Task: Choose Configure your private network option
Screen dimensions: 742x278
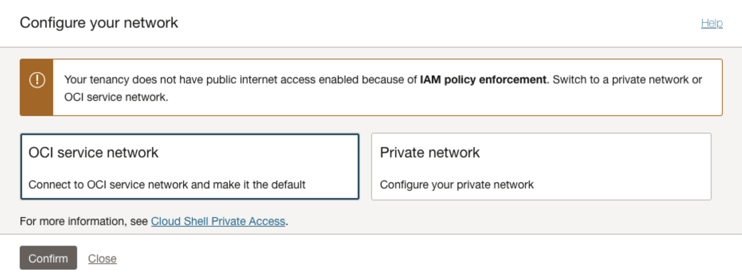Action: 457,184
